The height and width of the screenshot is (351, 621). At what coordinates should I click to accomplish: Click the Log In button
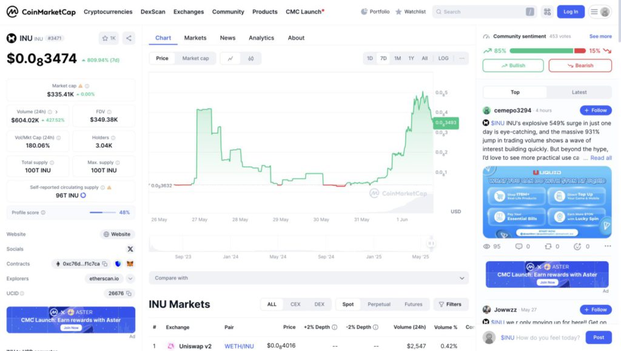pyautogui.click(x=571, y=12)
